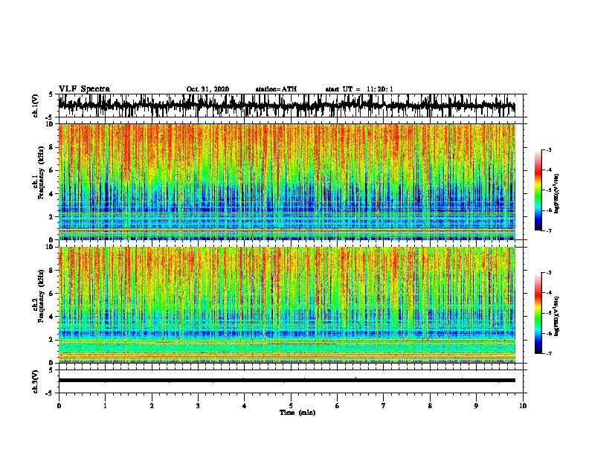Click the x-axis tick label "7"
Viewport: 589px width, 455px height.
click(x=384, y=406)
